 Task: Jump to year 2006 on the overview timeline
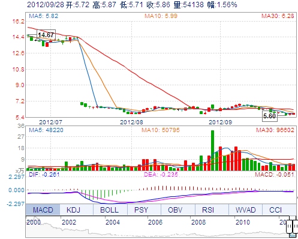coord(155,222)
